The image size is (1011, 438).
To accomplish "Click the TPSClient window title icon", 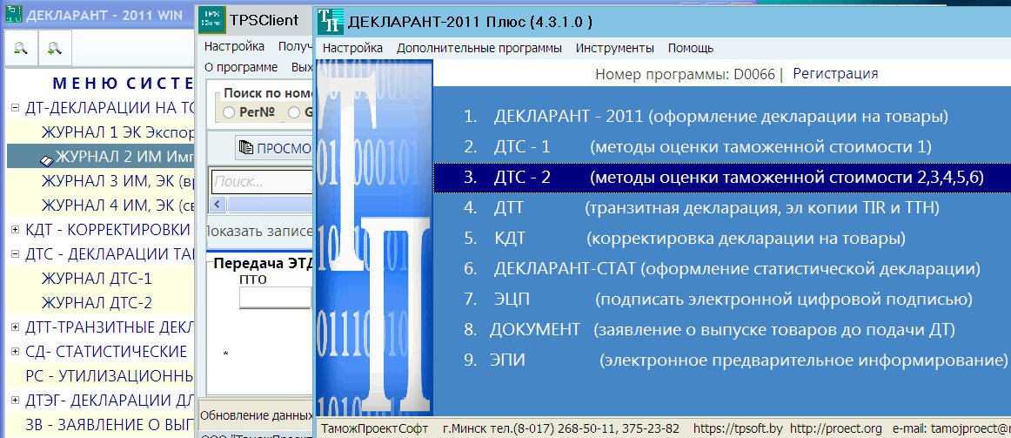I will click(x=211, y=19).
